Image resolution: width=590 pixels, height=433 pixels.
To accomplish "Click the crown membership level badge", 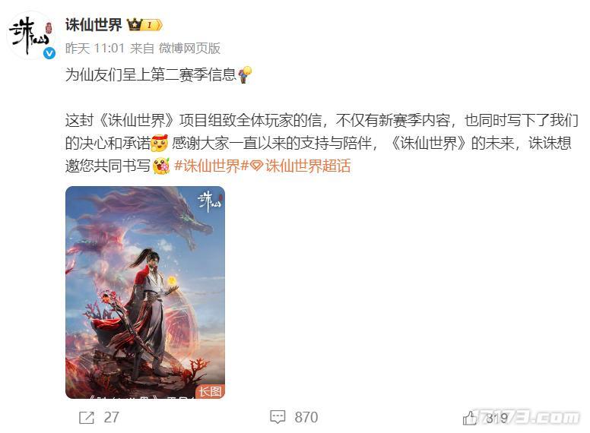I will click(x=145, y=25).
